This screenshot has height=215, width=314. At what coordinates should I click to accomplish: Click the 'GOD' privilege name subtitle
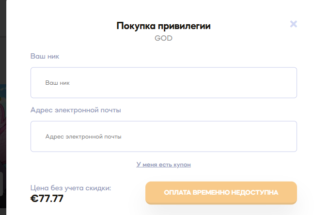click(x=163, y=38)
